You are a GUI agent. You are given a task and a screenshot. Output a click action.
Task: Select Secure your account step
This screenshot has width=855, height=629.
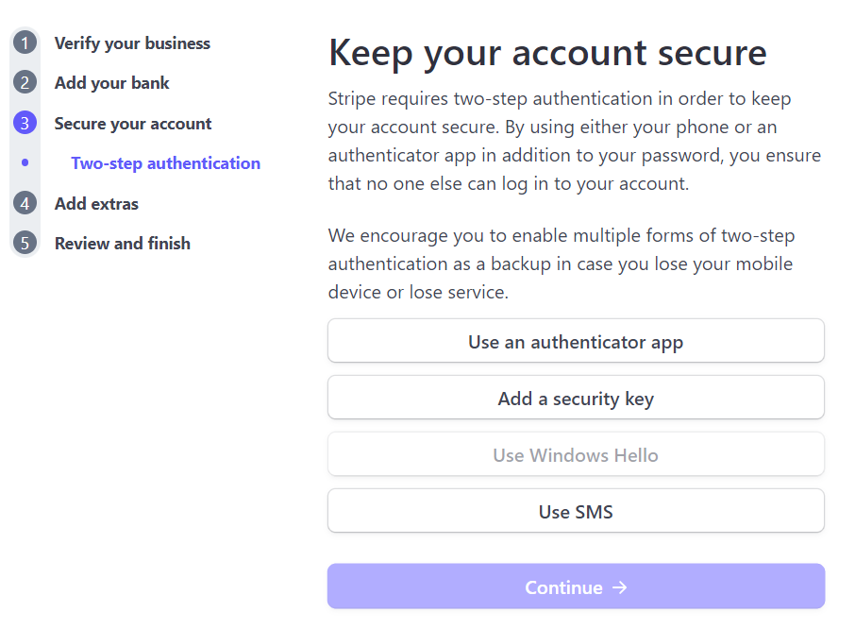coord(133,124)
